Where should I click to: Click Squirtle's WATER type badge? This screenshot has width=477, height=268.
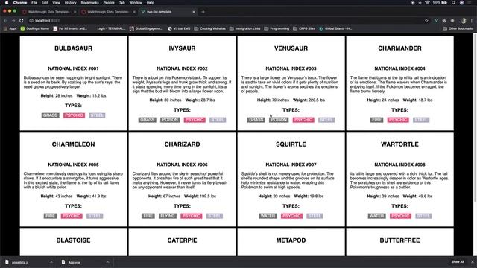[x=268, y=216]
